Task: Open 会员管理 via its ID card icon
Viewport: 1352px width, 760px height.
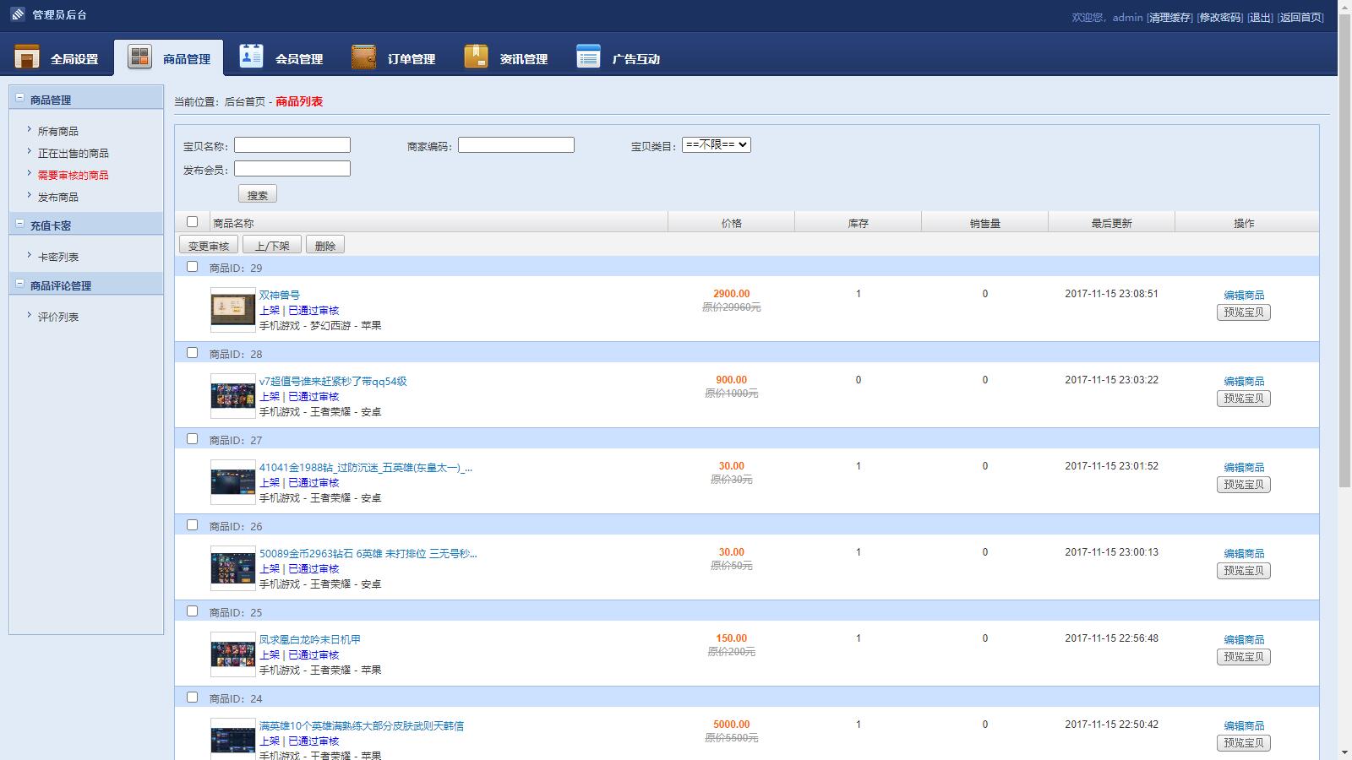Action: click(251, 57)
